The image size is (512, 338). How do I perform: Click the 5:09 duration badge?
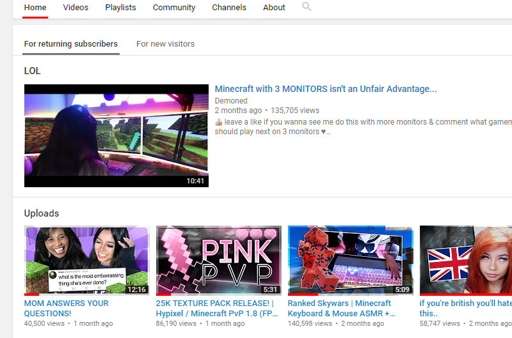403,289
